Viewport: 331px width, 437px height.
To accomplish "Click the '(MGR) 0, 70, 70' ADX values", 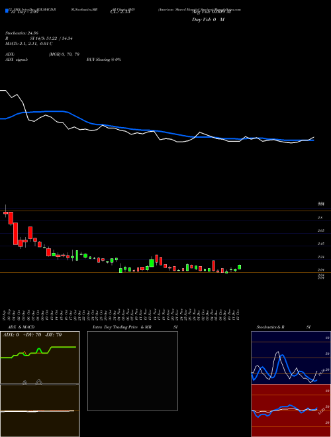I will coord(64,54).
